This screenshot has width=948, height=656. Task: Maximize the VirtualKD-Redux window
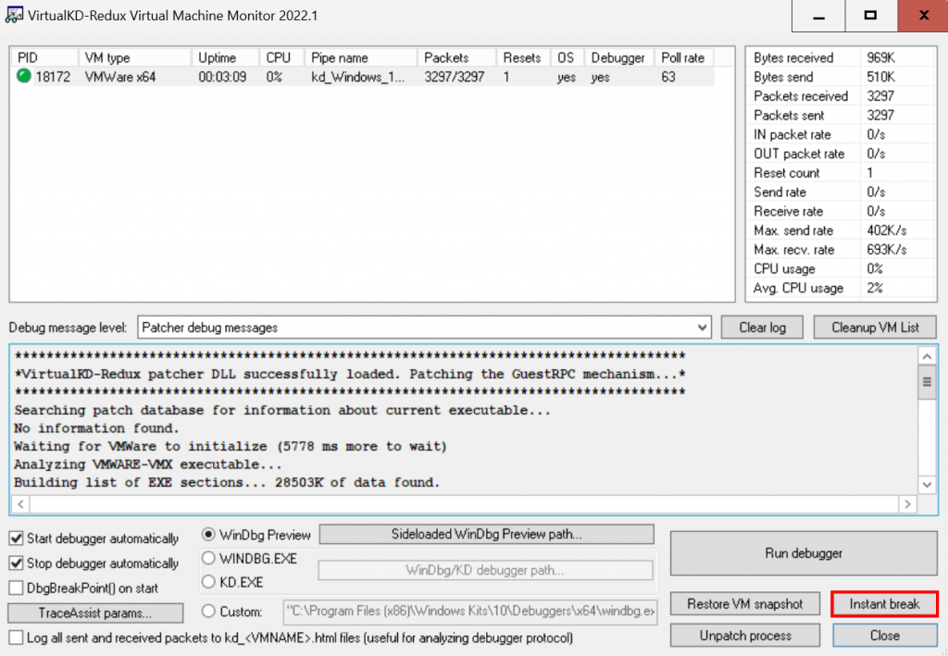pos(870,16)
